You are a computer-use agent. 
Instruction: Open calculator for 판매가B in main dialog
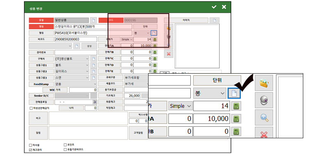tap(155, 52)
